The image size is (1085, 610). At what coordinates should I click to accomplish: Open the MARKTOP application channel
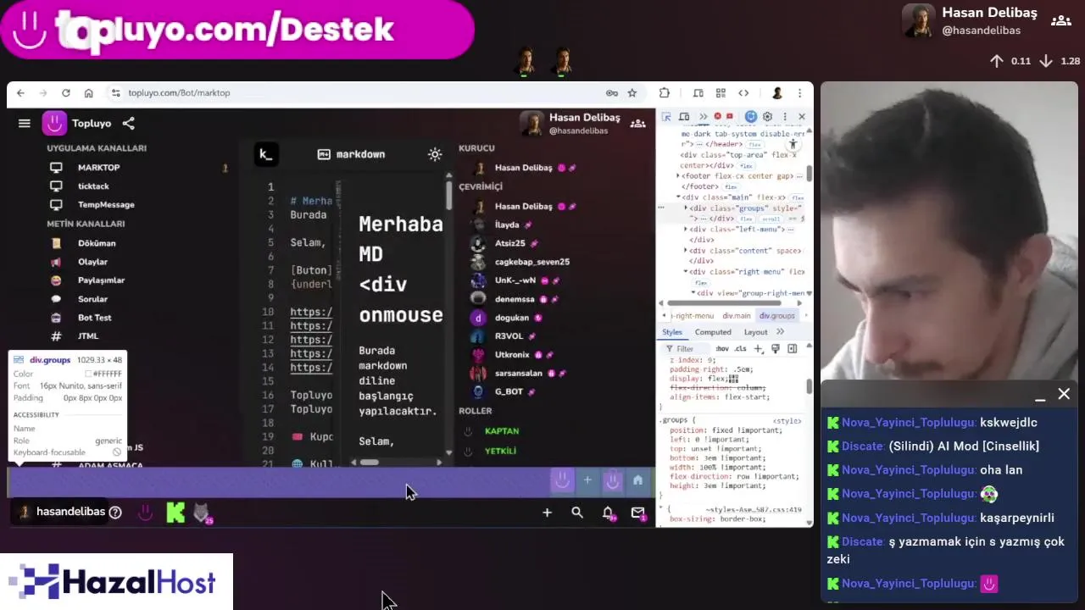tap(98, 168)
